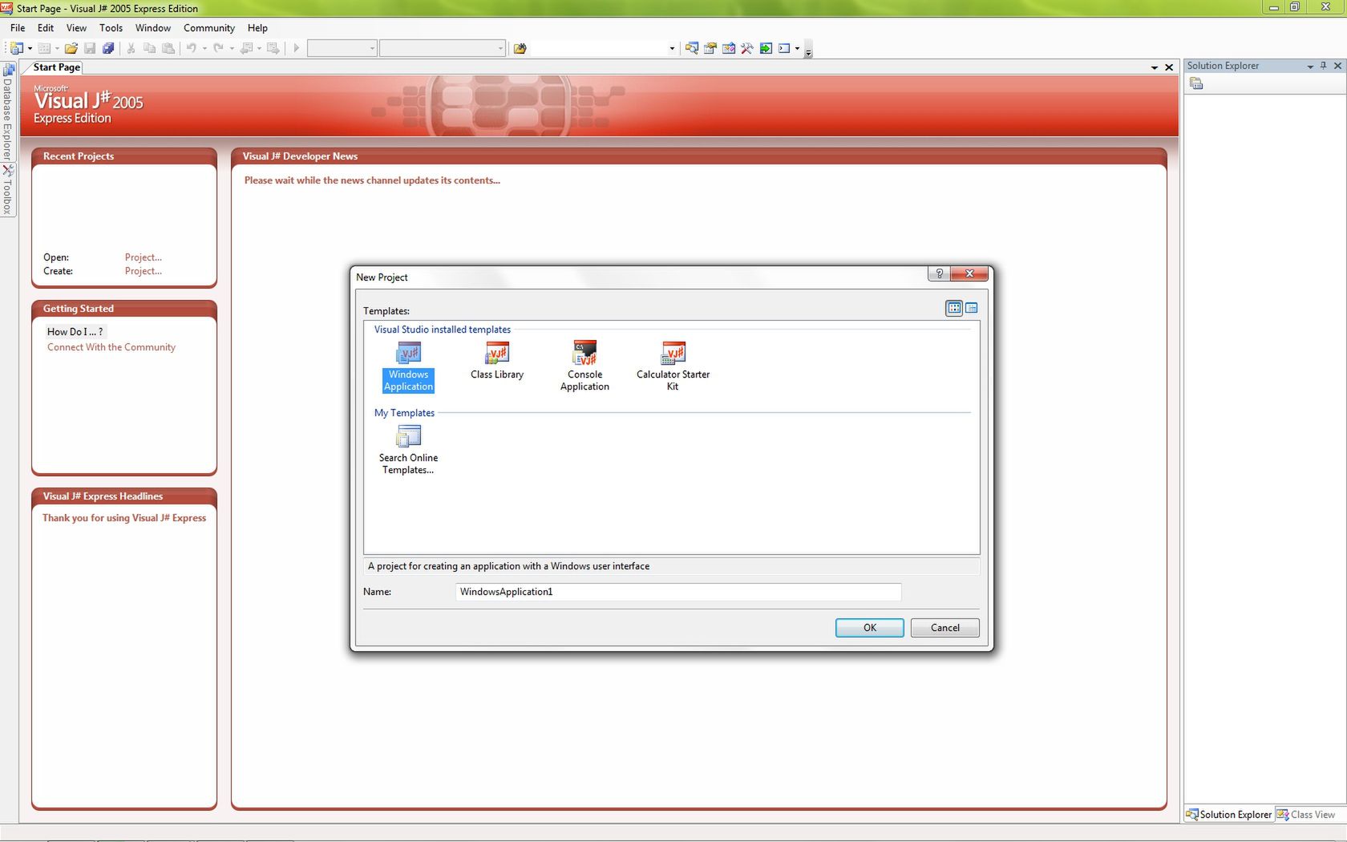The height and width of the screenshot is (842, 1347).
Task: Click the Properties Window toolbar icon
Action: point(710,48)
